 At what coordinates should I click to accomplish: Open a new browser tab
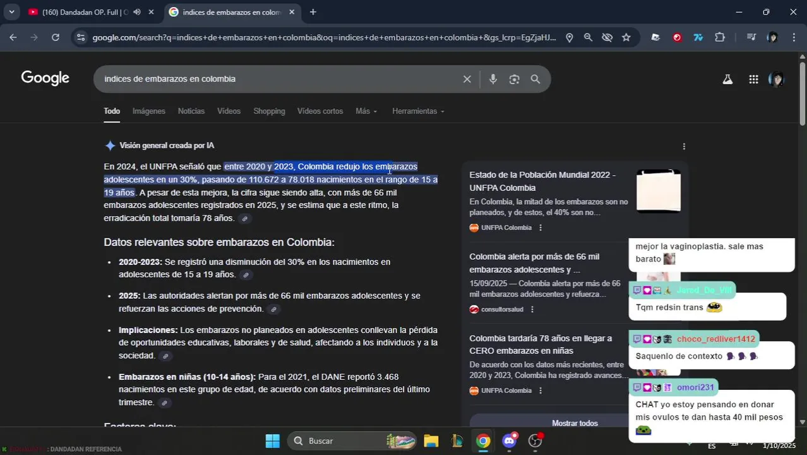313,12
